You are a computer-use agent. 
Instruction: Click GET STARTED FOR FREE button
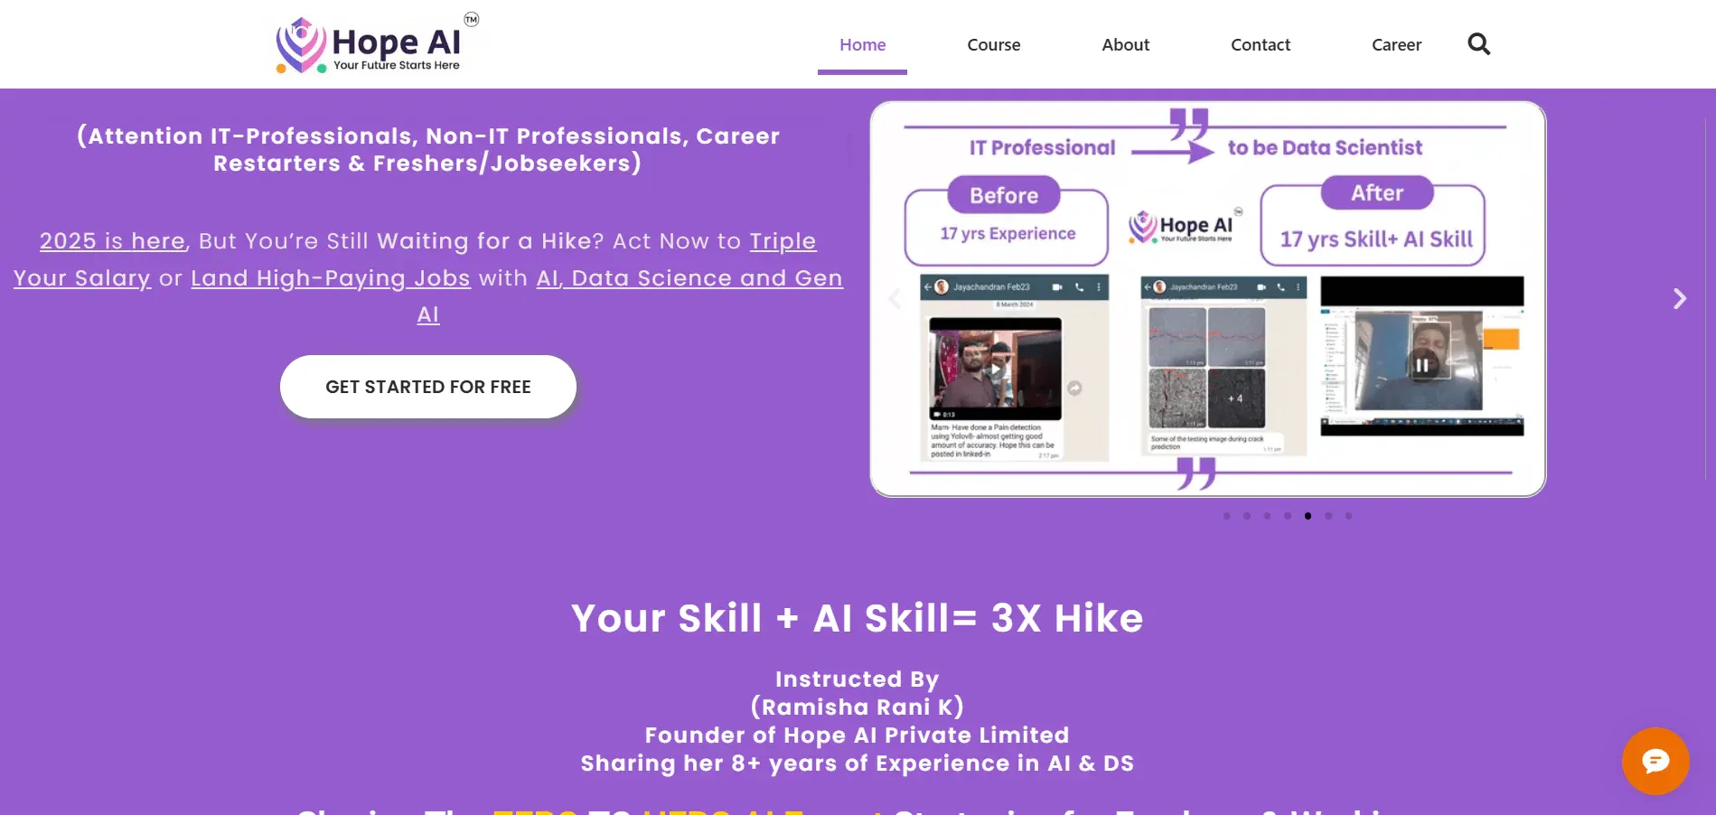428,387
